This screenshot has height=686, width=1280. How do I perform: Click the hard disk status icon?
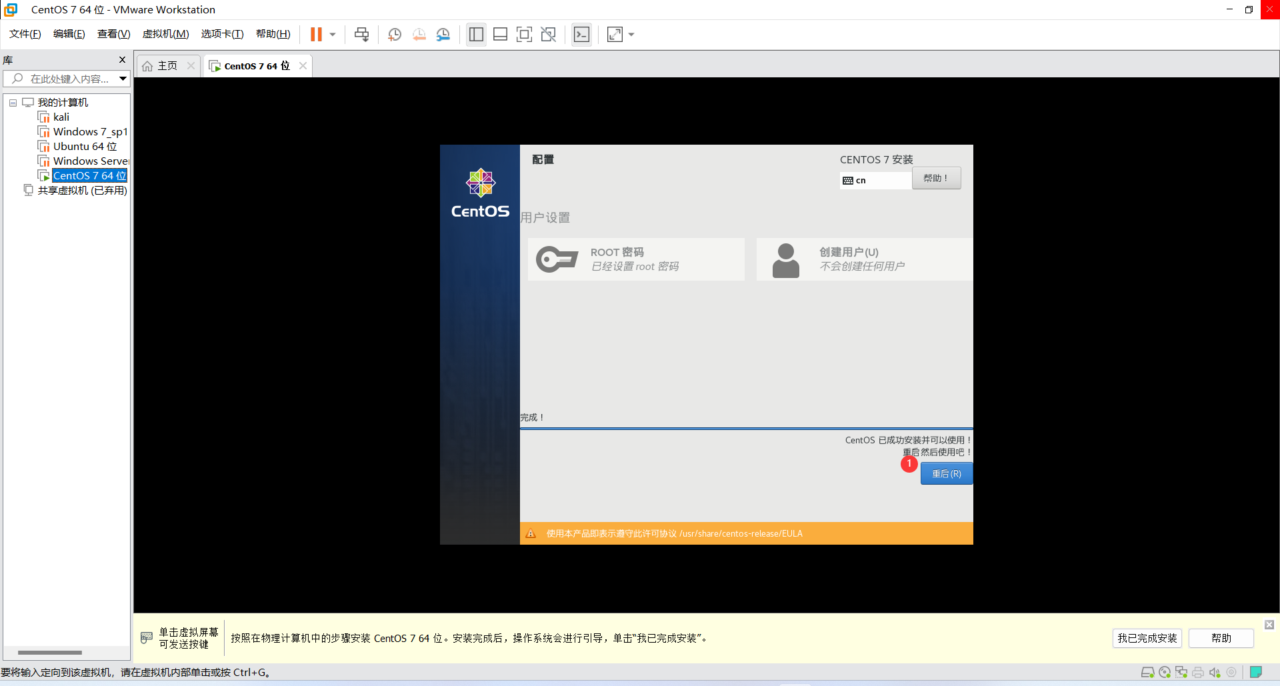(1148, 672)
